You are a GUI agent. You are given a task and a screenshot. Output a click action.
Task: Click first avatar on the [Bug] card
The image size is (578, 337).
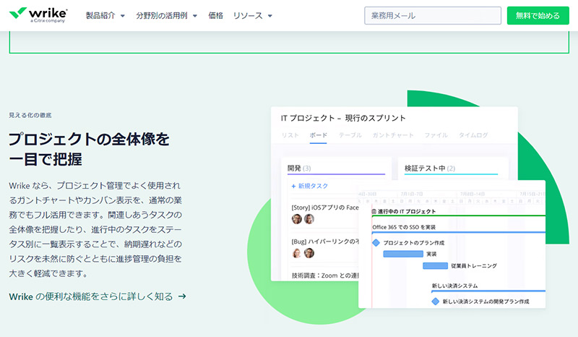point(297,253)
